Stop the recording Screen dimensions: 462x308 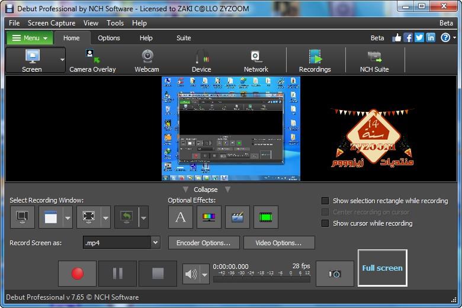pyautogui.click(x=158, y=274)
